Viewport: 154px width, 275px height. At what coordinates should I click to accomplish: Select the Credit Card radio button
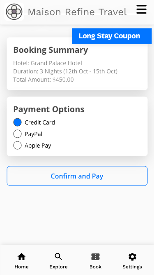18,122
